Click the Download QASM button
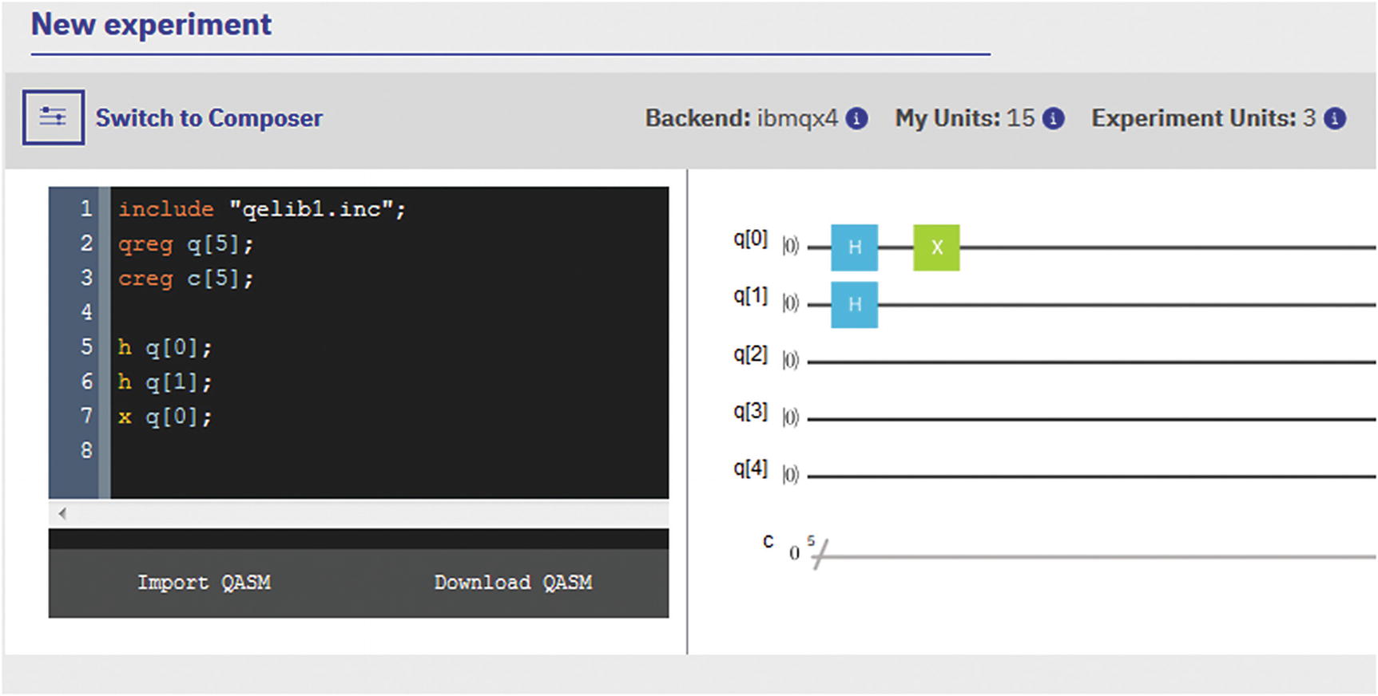Screen dimensions: 1378x696 [513, 582]
